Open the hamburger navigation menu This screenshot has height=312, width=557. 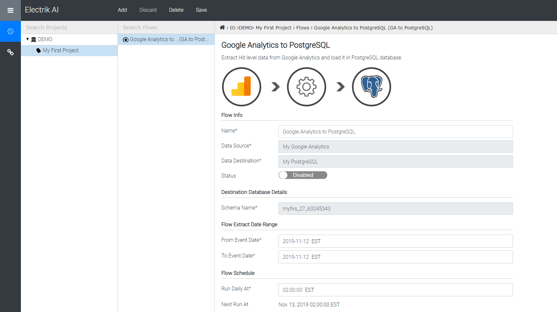coord(10,10)
